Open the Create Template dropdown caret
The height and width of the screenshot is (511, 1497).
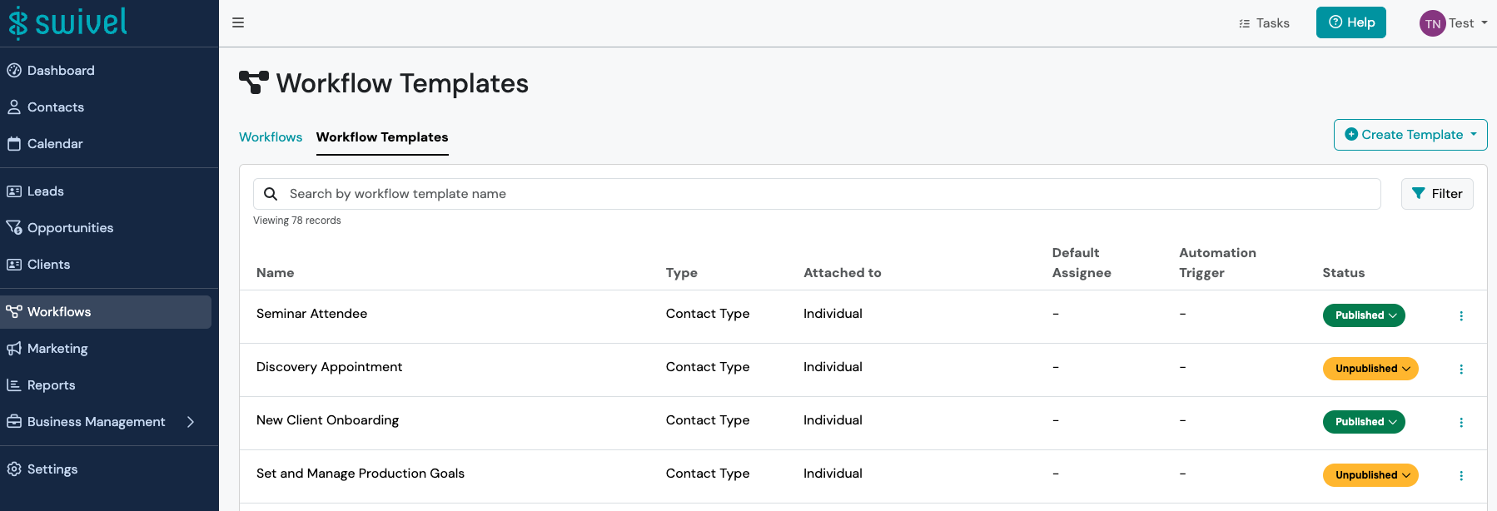[1474, 135]
